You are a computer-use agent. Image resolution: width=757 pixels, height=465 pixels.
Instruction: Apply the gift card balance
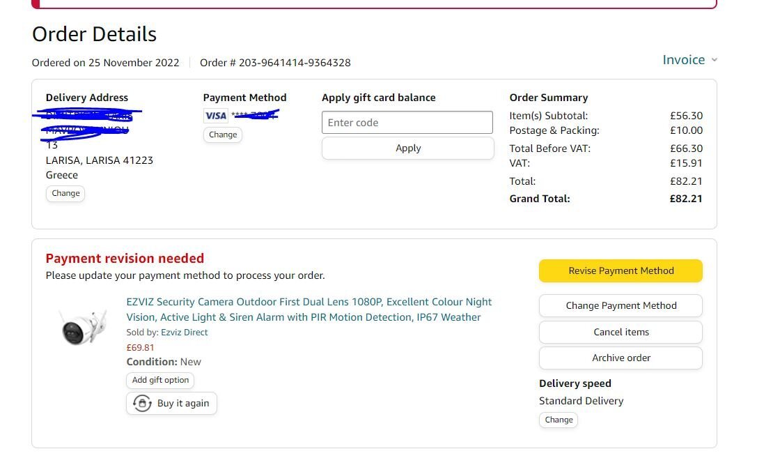408,148
